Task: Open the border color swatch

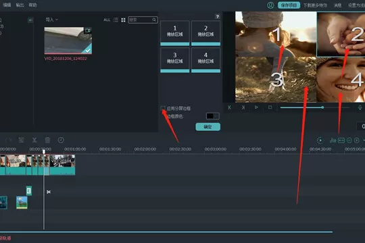Action: [x=212, y=116]
